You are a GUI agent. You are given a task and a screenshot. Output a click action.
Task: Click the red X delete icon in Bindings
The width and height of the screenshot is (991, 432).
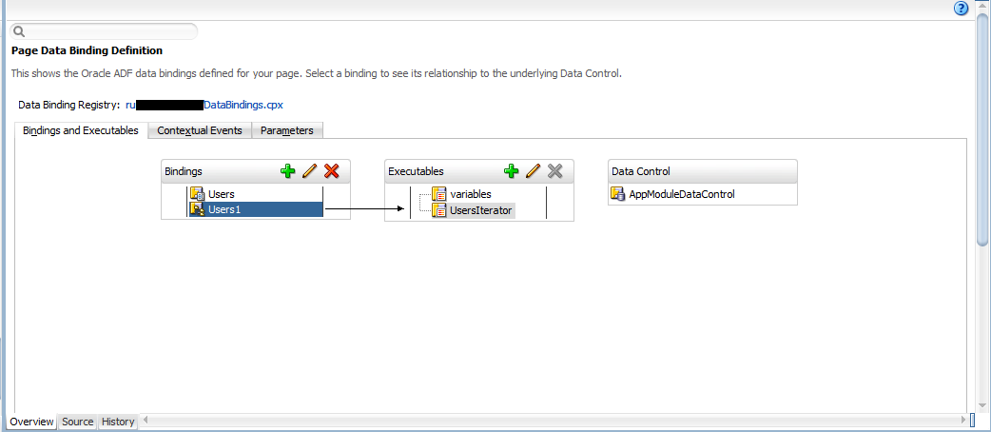click(x=331, y=171)
